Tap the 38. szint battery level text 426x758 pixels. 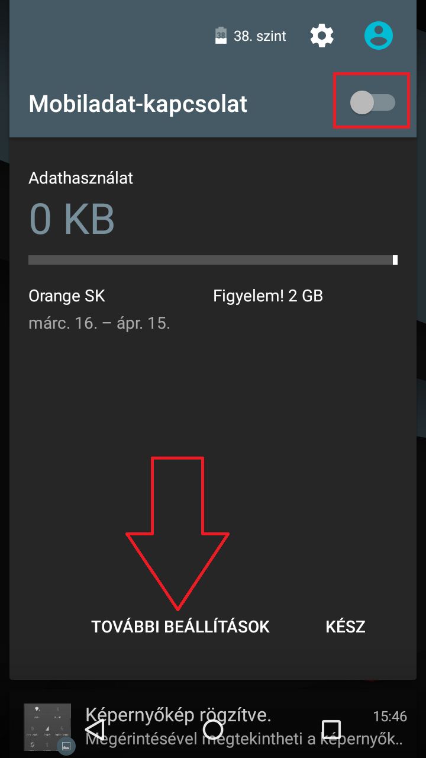pyautogui.click(x=260, y=36)
